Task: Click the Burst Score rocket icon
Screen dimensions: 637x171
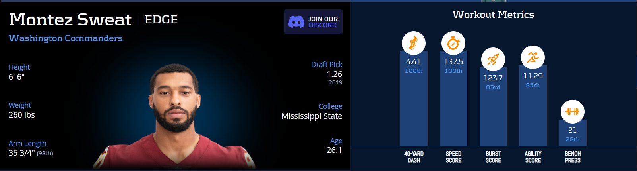Action: 493,59
